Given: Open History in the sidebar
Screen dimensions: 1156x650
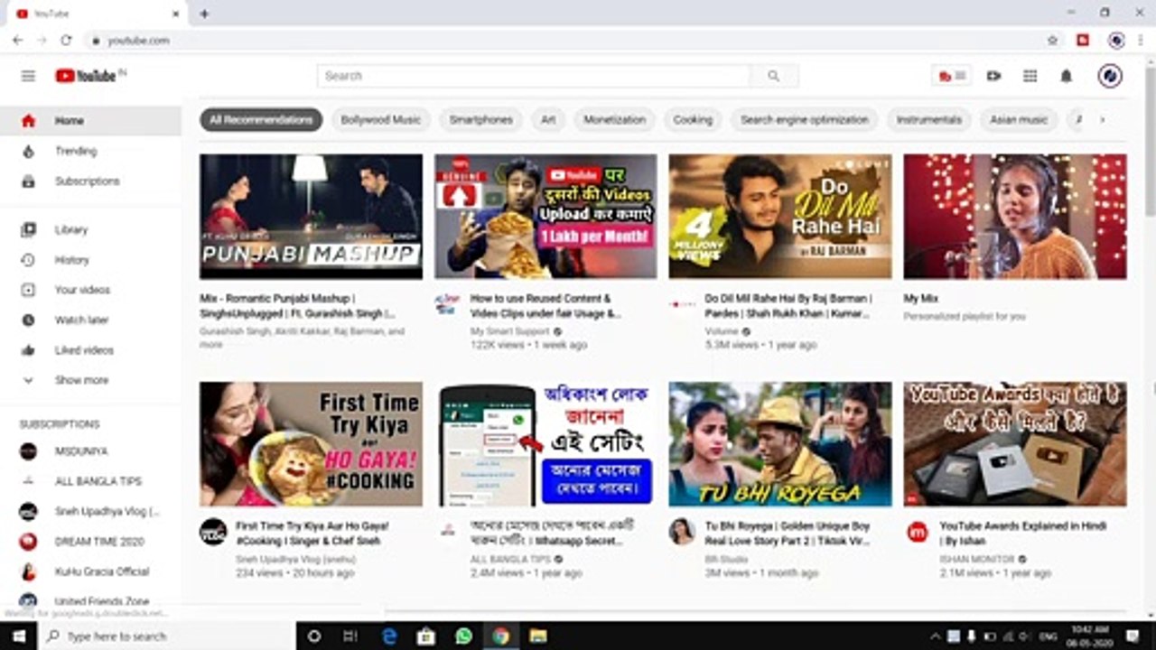Looking at the screenshot, I should pos(90,260).
